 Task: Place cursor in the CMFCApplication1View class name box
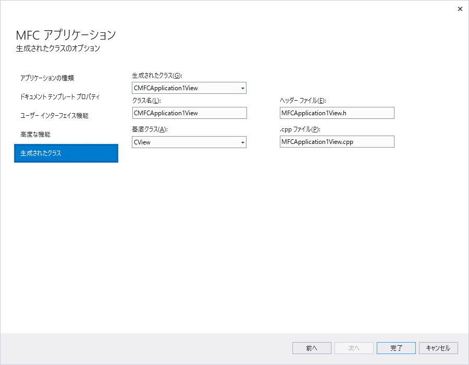[189, 113]
